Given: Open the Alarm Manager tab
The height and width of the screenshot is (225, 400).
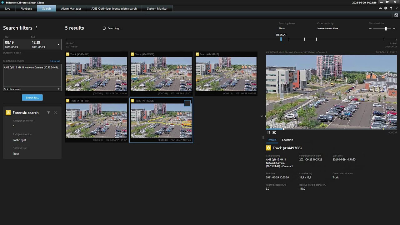Looking at the screenshot, I should (x=71, y=8).
